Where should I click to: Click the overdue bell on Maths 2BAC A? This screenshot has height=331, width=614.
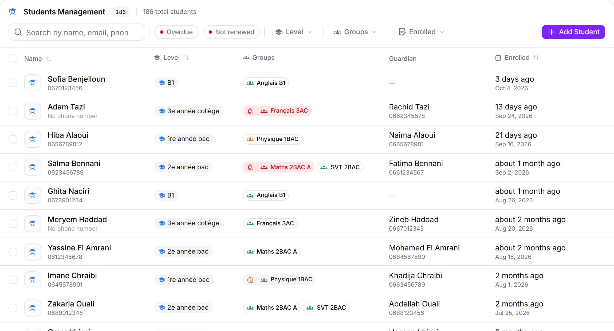point(250,167)
